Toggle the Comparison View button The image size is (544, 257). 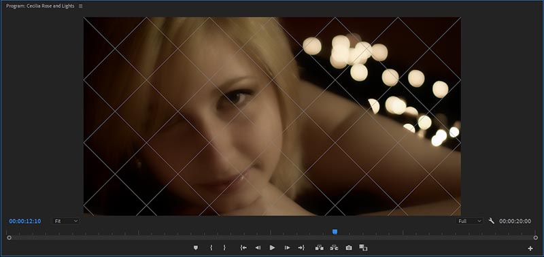point(363,247)
